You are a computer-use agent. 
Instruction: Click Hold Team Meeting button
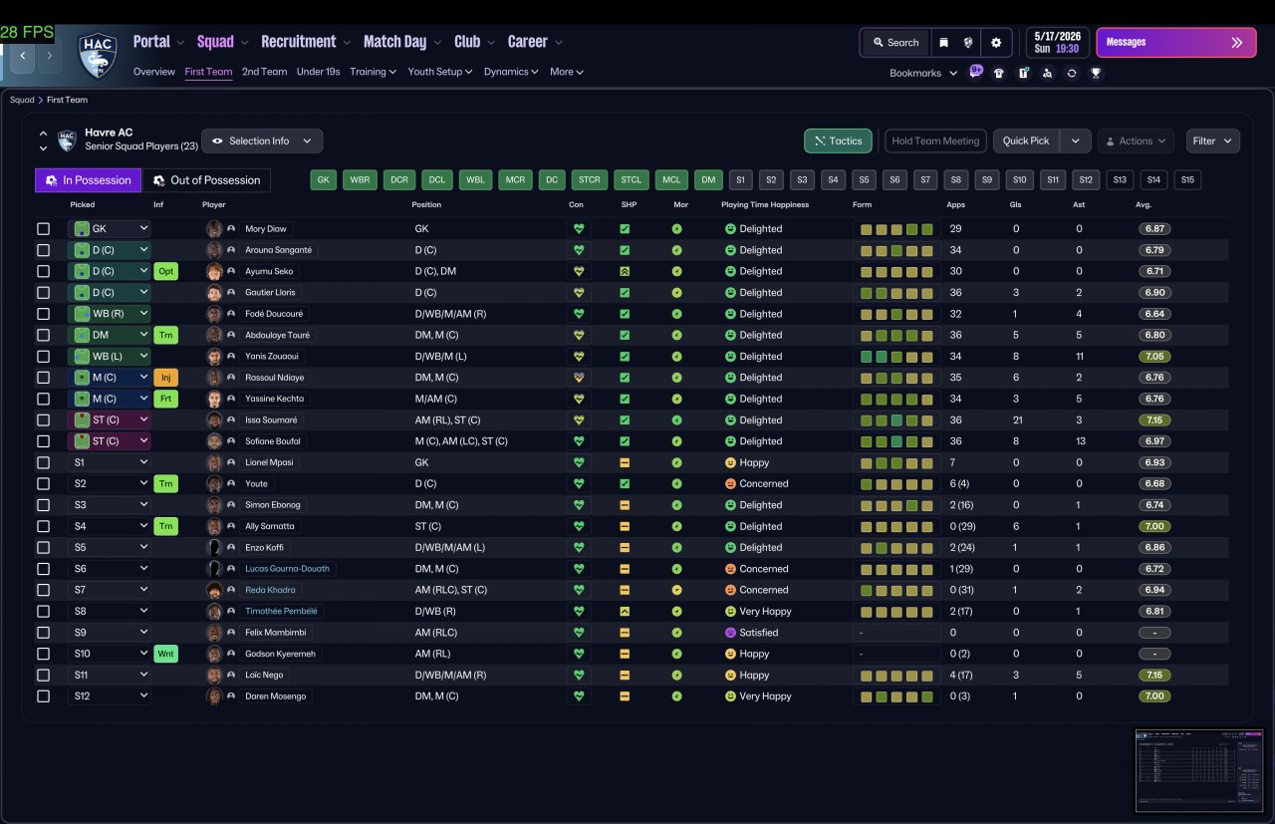coord(935,140)
